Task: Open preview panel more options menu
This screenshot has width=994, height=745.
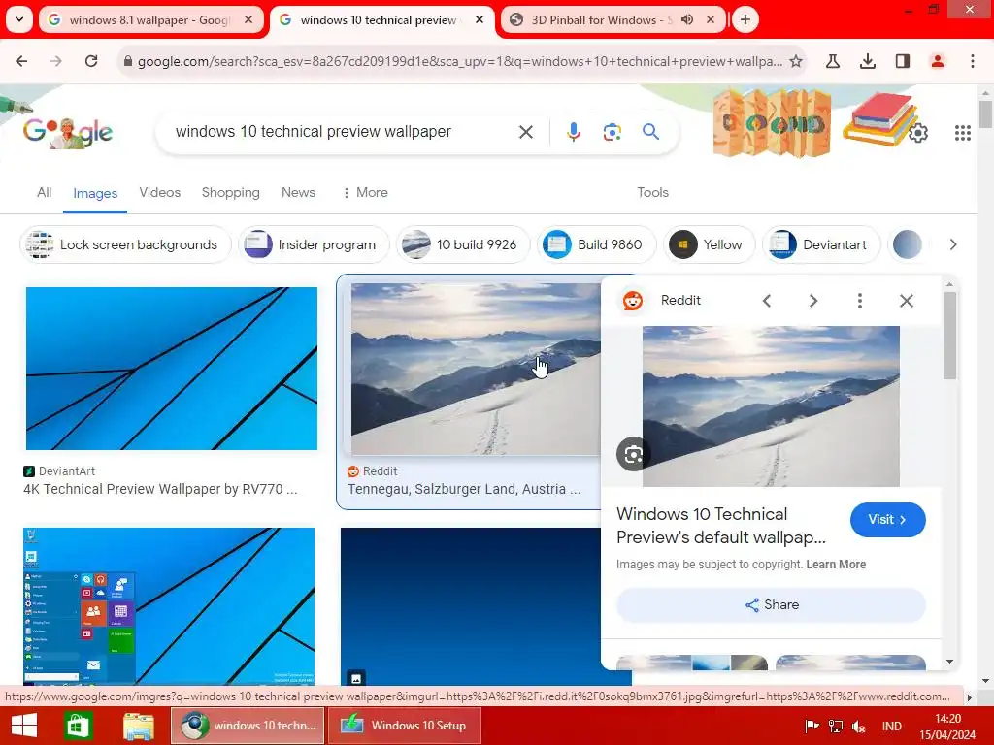Action: pos(860,301)
